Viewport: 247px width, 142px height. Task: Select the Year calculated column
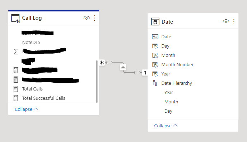tap(166, 74)
